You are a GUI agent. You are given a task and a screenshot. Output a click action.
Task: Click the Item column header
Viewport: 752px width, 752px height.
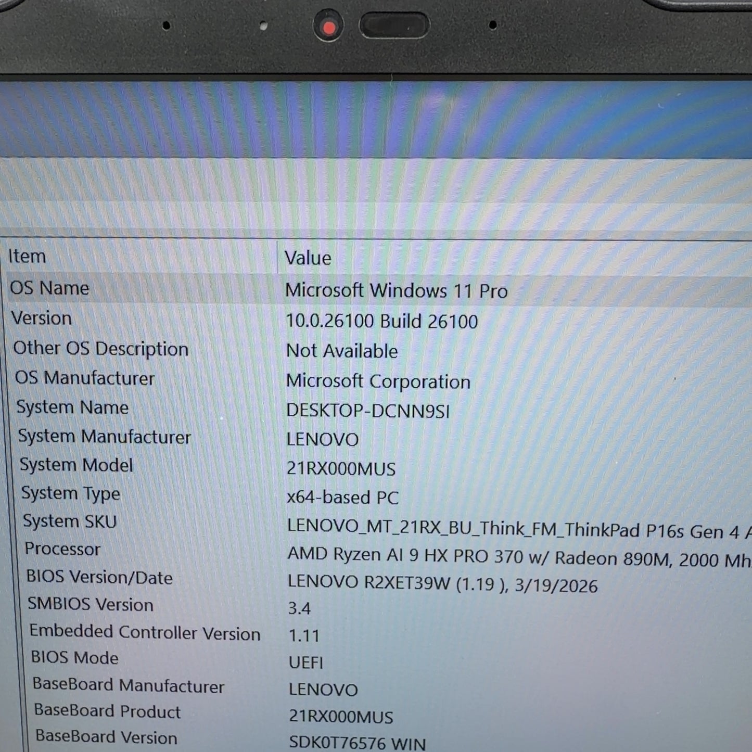tap(27, 256)
